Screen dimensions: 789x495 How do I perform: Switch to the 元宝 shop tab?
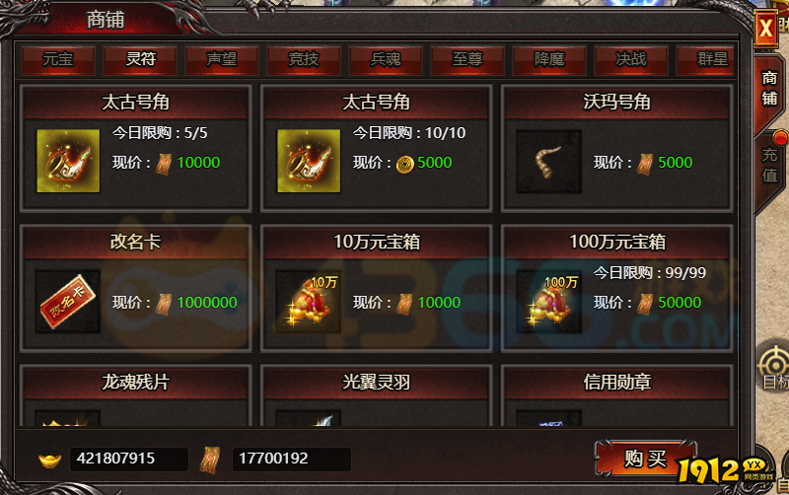pos(58,60)
